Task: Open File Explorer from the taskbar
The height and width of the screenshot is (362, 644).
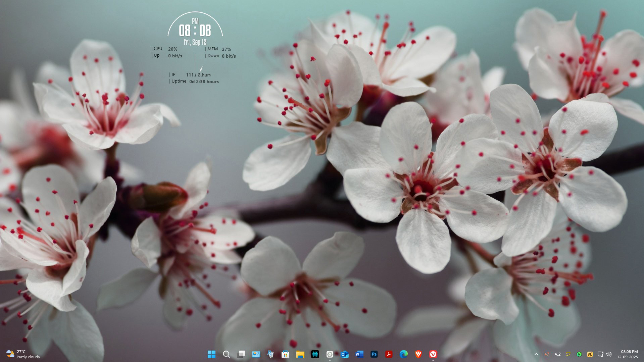Action: [x=300, y=354]
